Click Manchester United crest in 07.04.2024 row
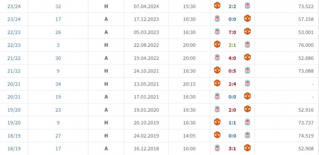Image resolution: width=319 pixels, height=155 pixels. [217, 6]
